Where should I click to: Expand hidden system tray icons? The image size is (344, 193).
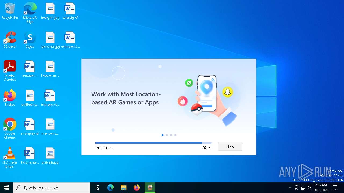point(290,188)
